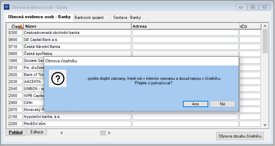Click the horizontal scrollbar thumb
The image size is (275, 146).
tap(103, 133)
